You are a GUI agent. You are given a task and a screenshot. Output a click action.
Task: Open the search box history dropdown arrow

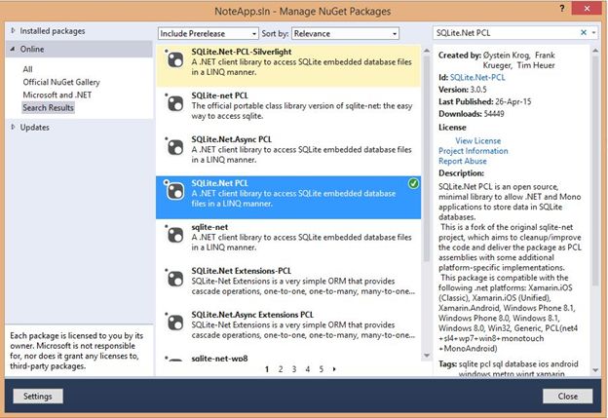click(594, 33)
